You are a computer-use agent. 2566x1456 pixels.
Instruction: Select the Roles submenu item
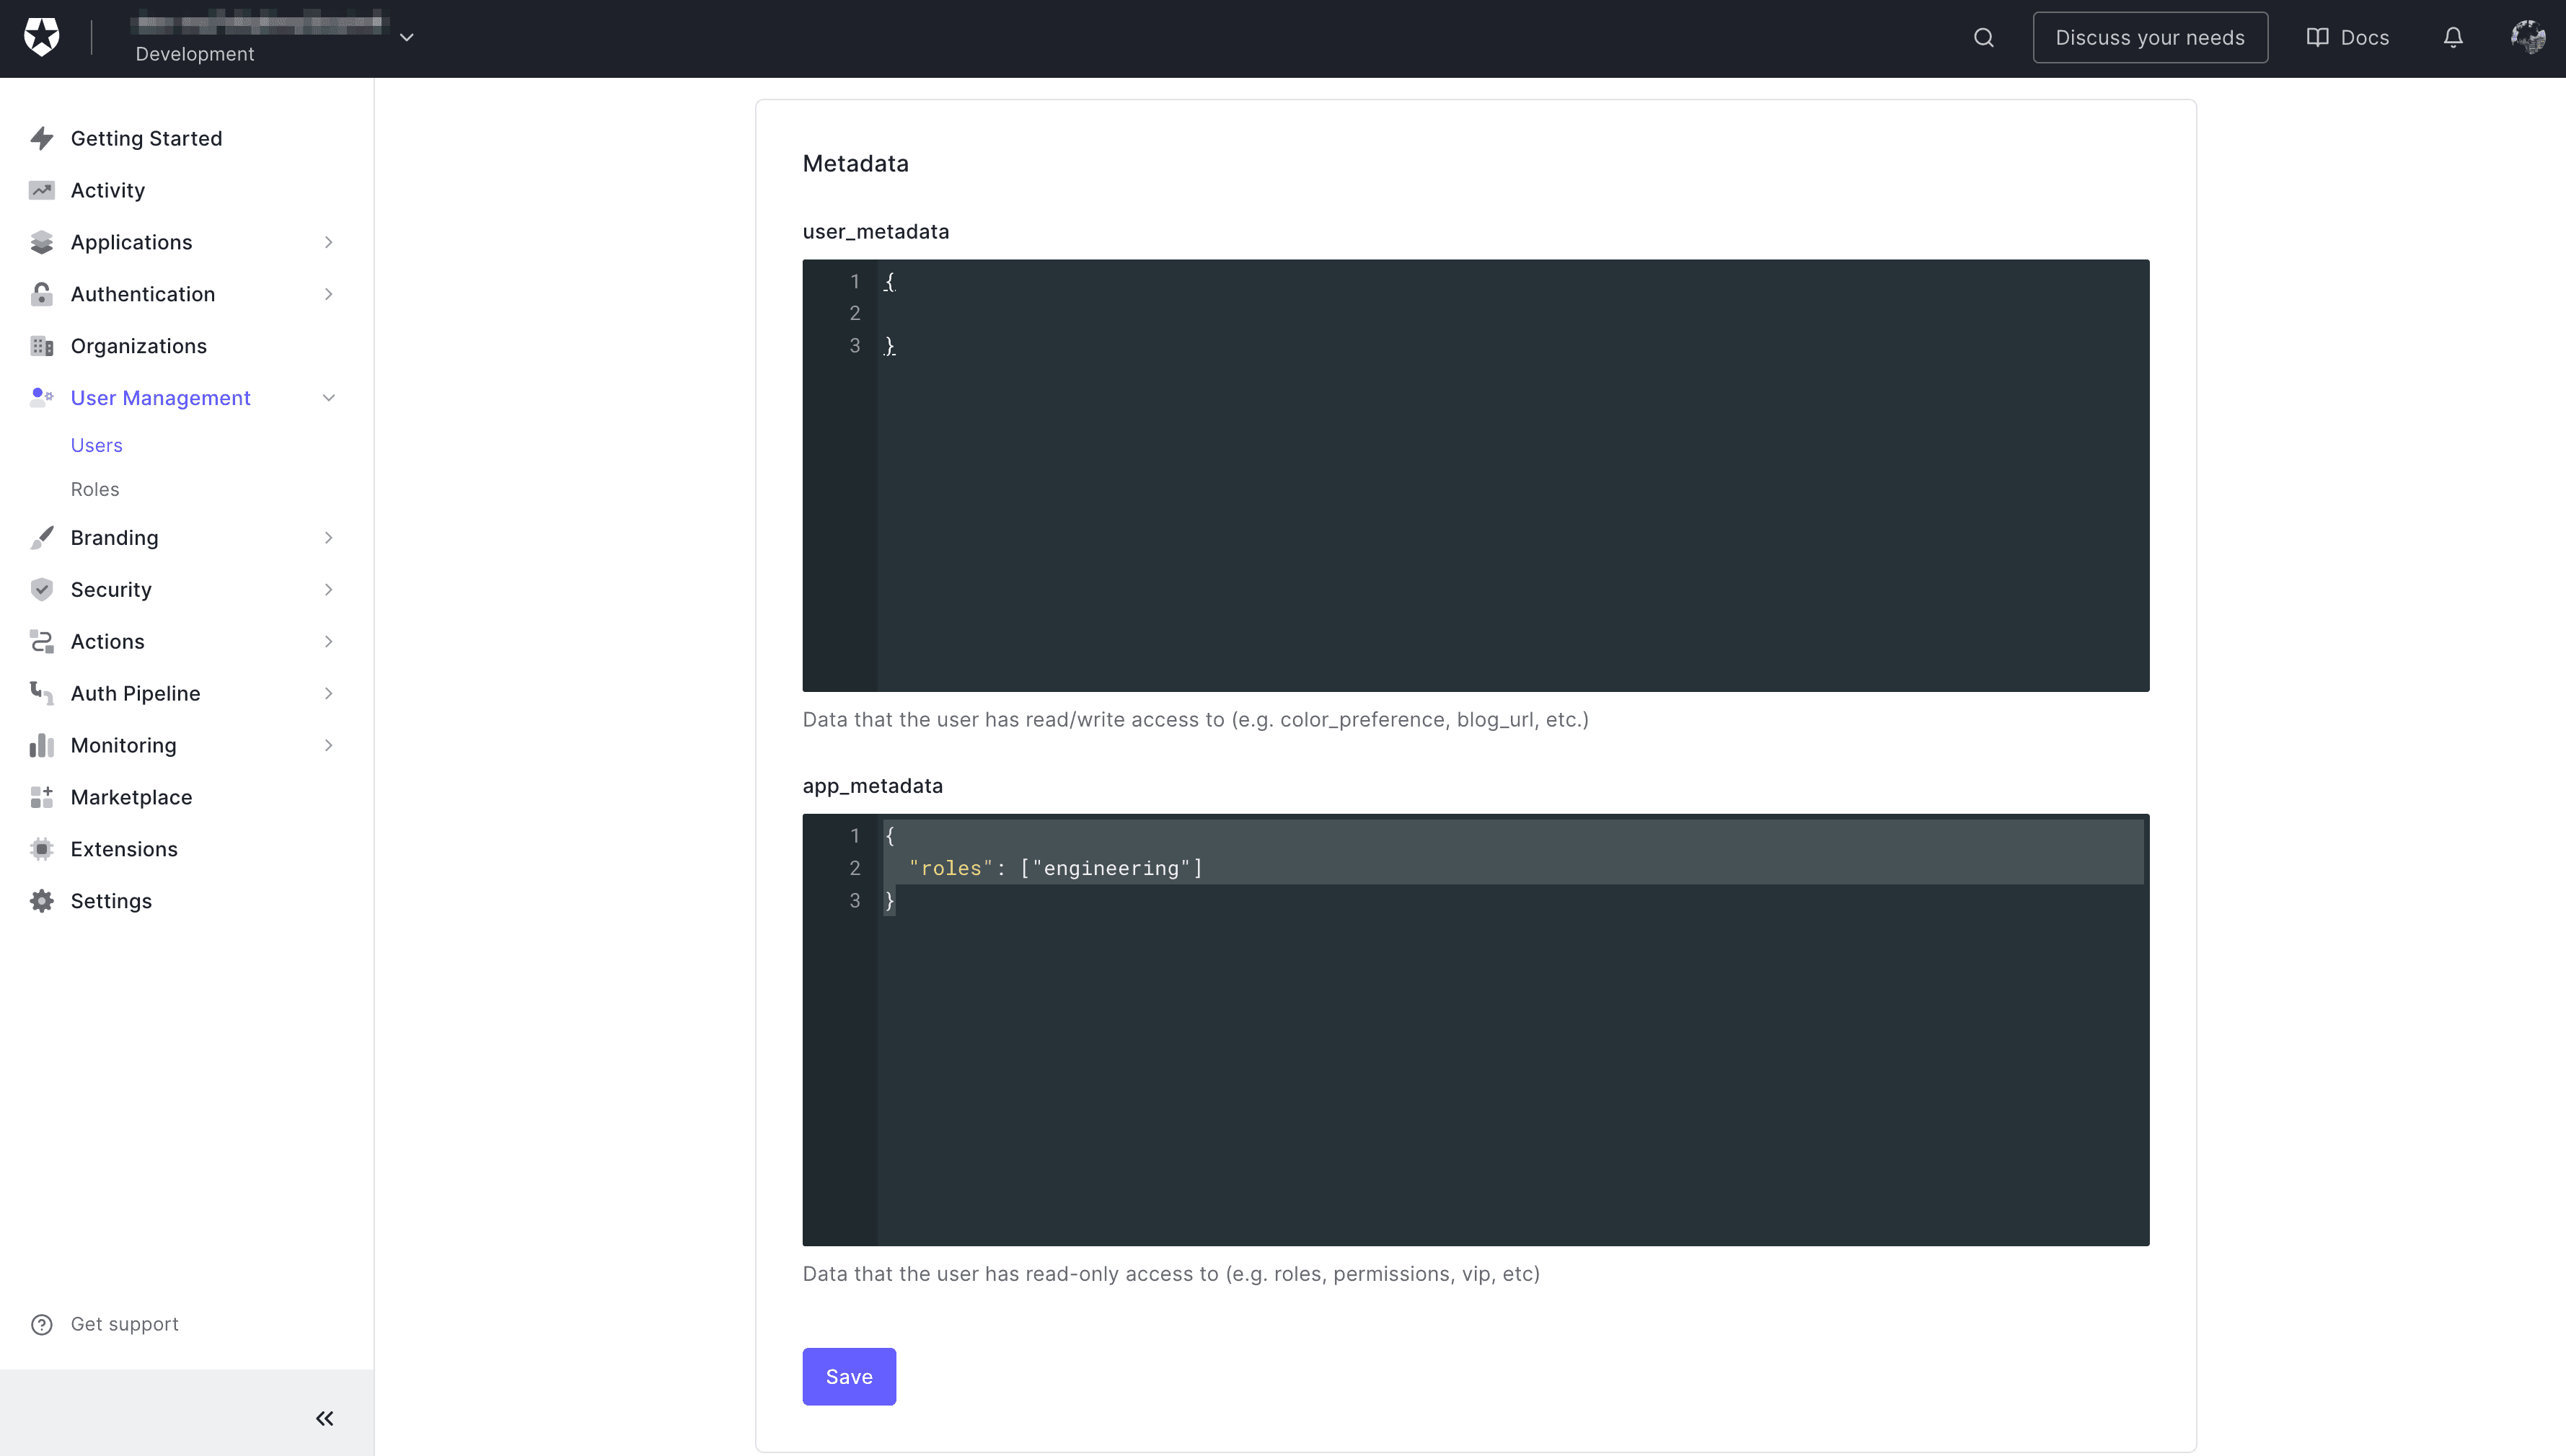pos(94,489)
